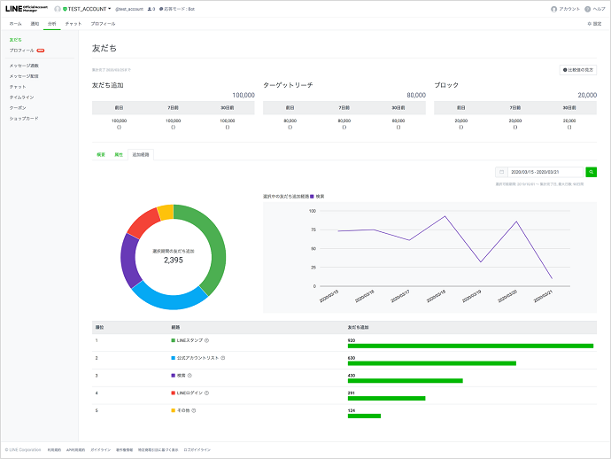The width and height of the screenshot is (611, 459).
Task: Click the green search button beside date range
Action: point(592,172)
